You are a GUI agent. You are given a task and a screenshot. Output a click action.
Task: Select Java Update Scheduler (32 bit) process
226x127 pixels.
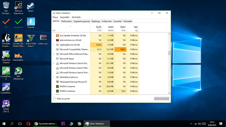pos(73,36)
